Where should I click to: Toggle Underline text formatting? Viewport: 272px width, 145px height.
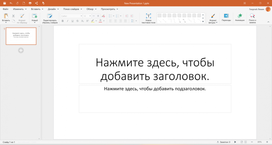pyautogui.click(x=73, y=21)
